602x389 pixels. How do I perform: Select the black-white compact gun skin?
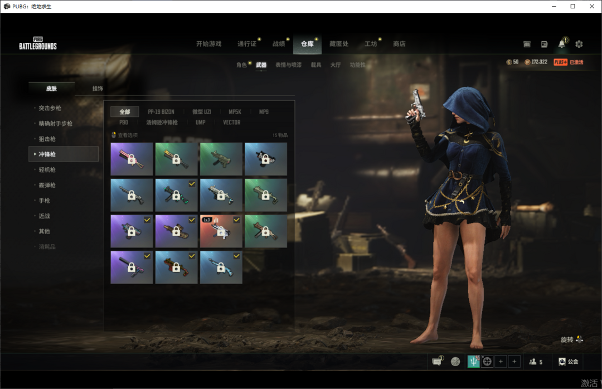266,159
